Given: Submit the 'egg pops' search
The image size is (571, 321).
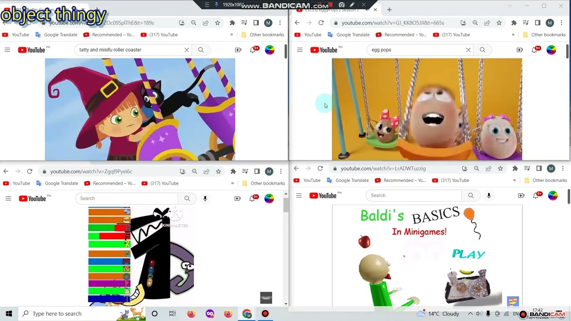Looking at the screenshot, I should (x=482, y=50).
